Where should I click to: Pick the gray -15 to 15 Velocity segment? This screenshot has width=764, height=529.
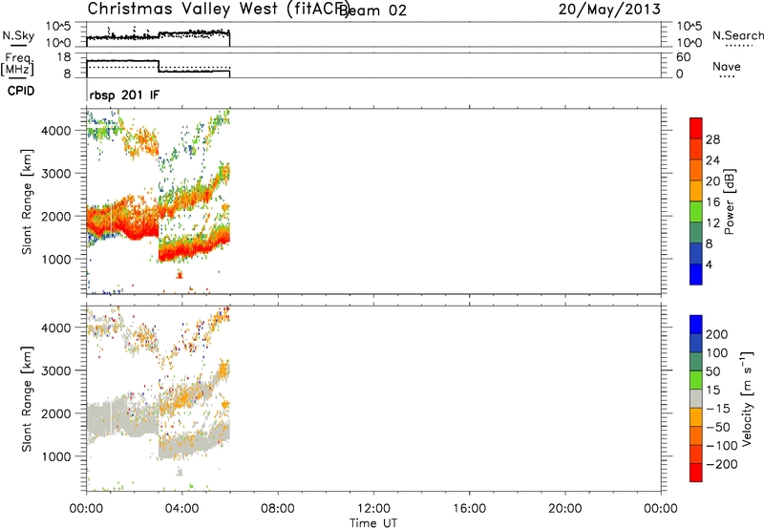tap(696, 398)
